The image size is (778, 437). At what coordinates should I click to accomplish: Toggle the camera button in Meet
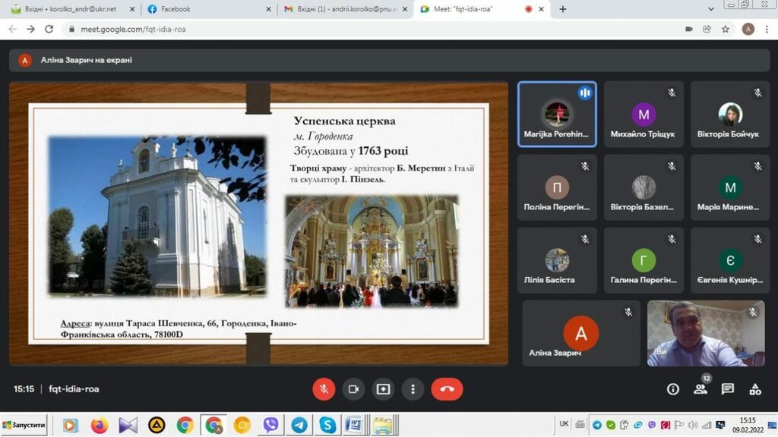point(353,389)
